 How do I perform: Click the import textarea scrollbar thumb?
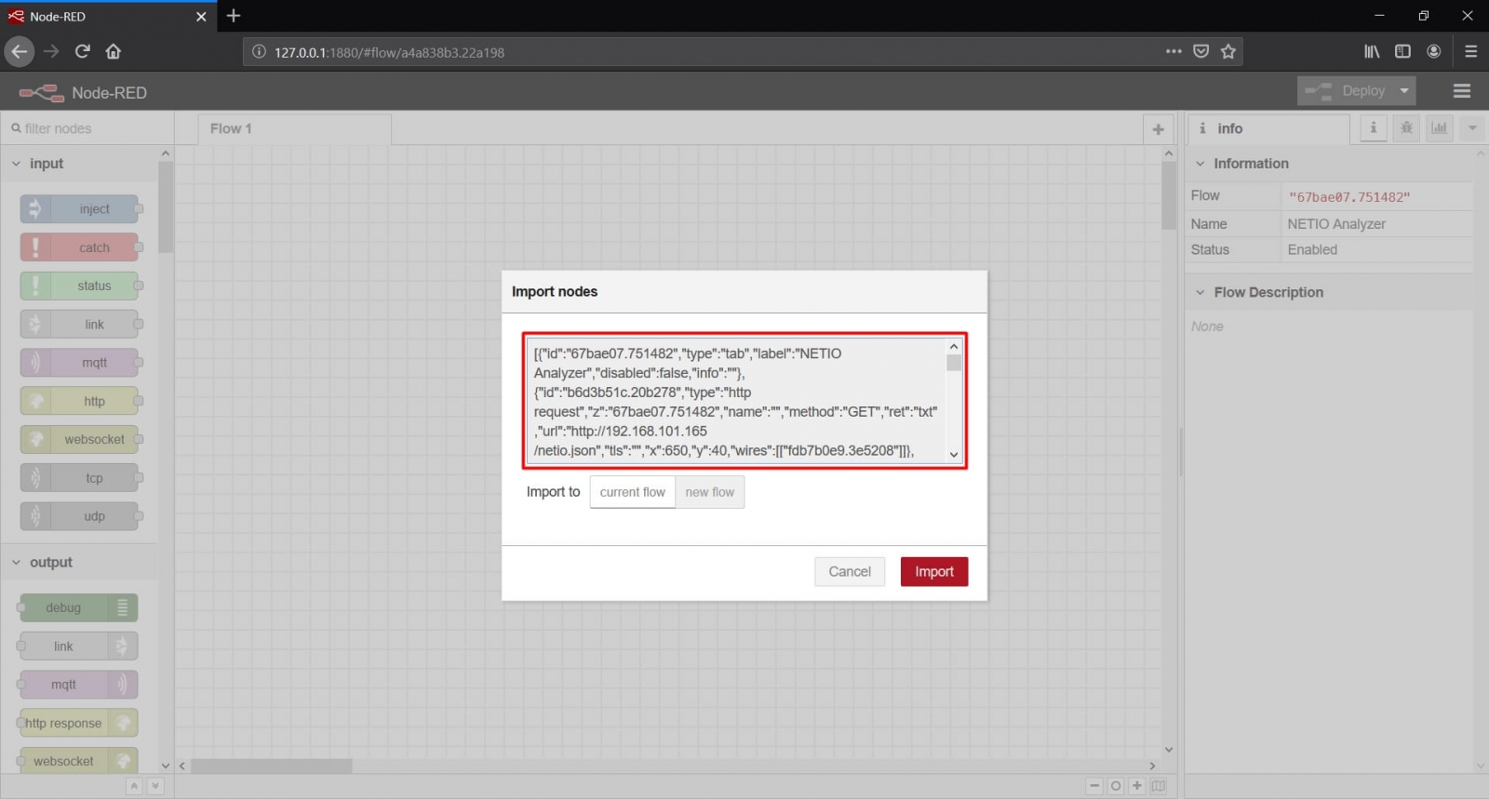click(954, 363)
